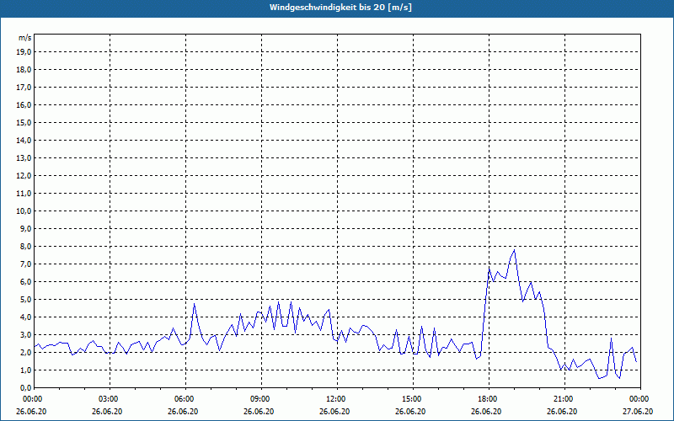This screenshot has height=421, width=674.
Task: Select the '19,0' y-axis label
Action: [24, 52]
